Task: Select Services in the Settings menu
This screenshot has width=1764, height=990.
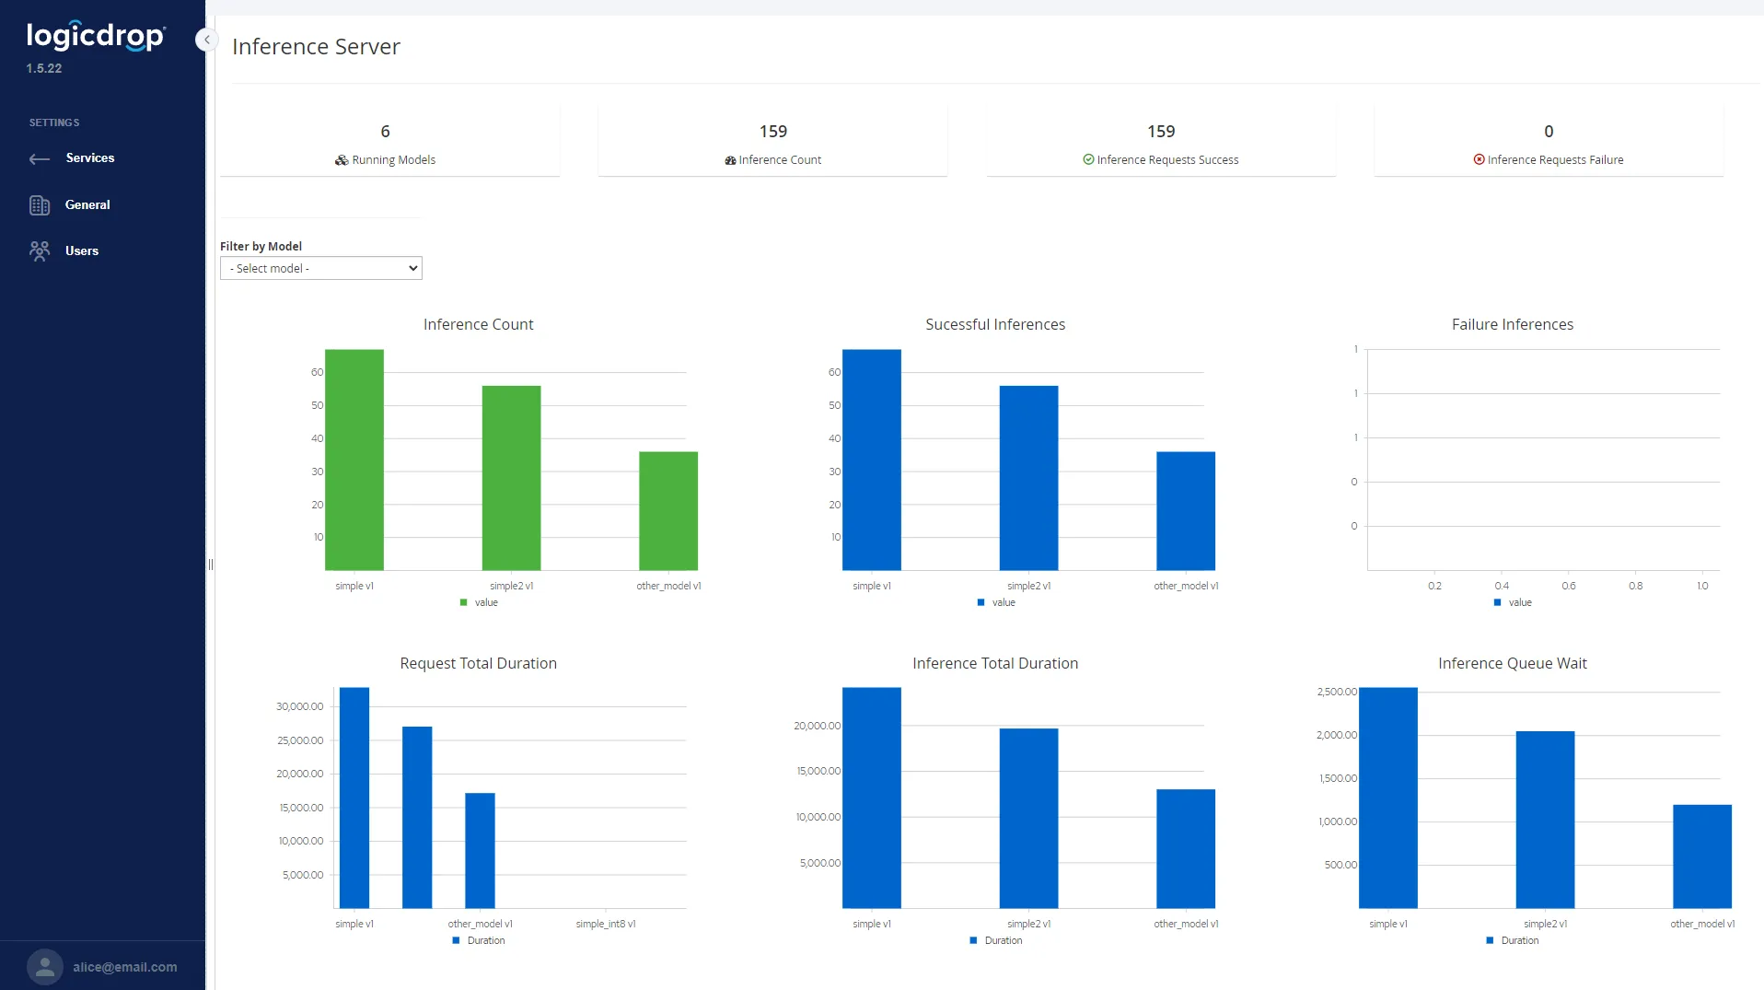Action: coord(92,157)
